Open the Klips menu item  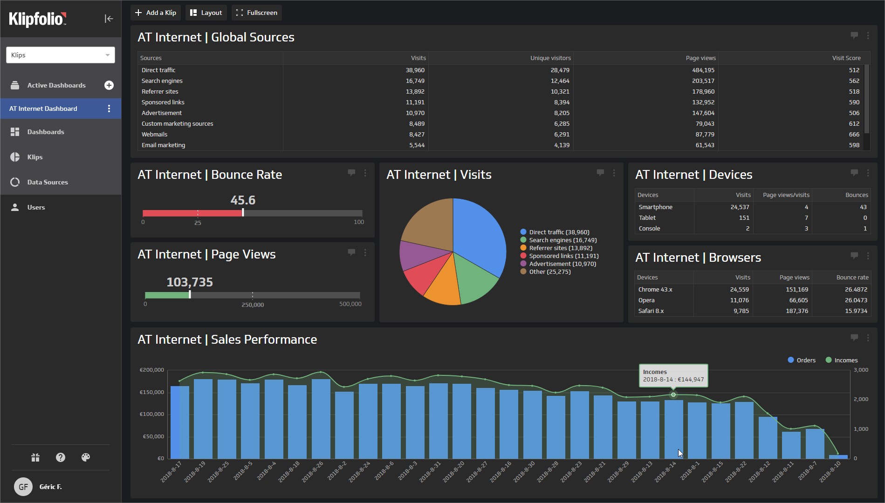[61, 157]
